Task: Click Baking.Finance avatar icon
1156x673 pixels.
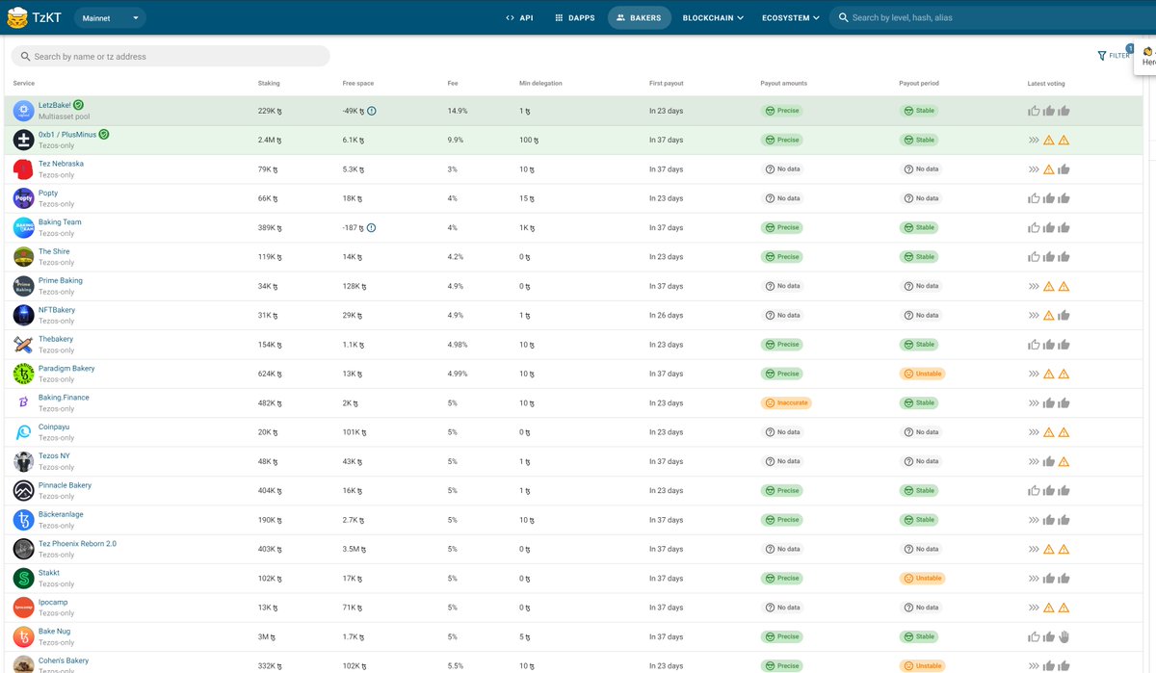Action: pyautogui.click(x=23, y=402)
